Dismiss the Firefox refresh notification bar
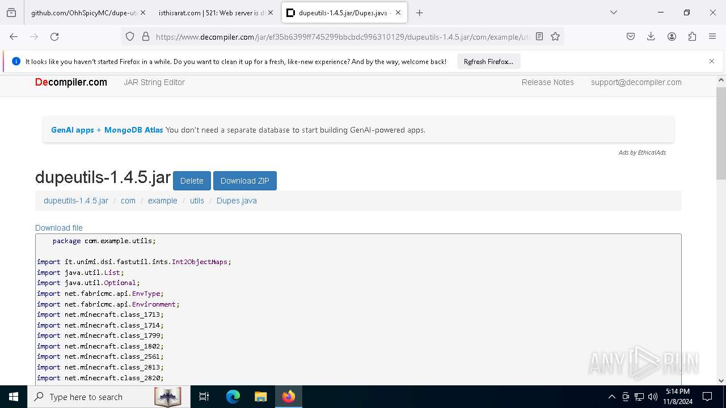 point(712,61)
